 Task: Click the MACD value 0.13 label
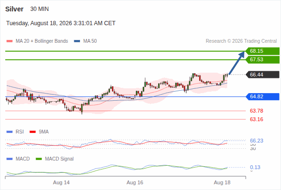point(255,167)
